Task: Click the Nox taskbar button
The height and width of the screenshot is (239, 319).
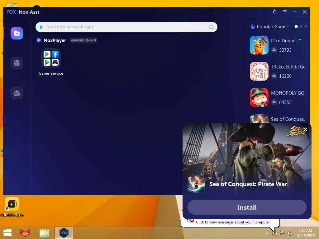Action: [x=64, y=233]
